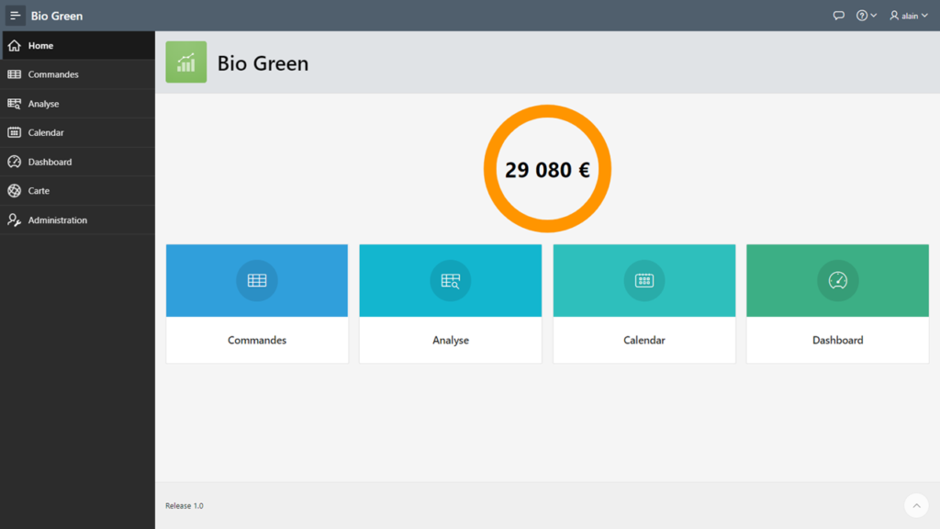Go to Home in the navigation menu
The height and width of the screenshot is (529, 940).
[78, 46]
